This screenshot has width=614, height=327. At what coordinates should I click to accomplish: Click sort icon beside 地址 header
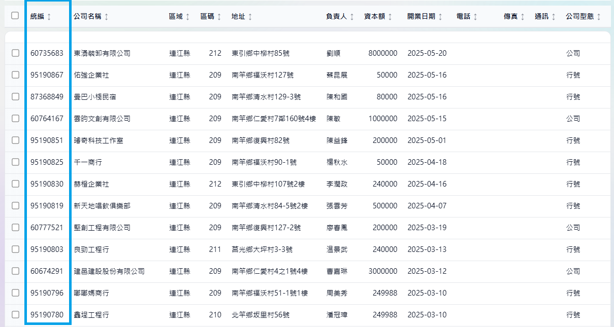pos(250,17)
